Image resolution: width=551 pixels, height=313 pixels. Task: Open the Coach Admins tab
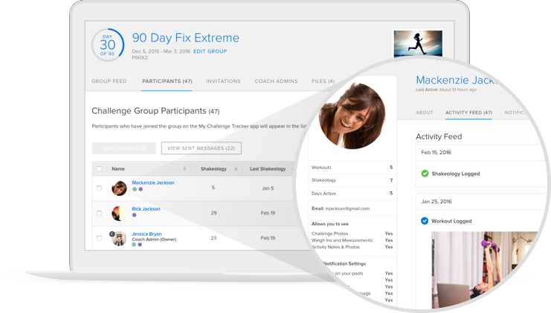pos(276,82)
